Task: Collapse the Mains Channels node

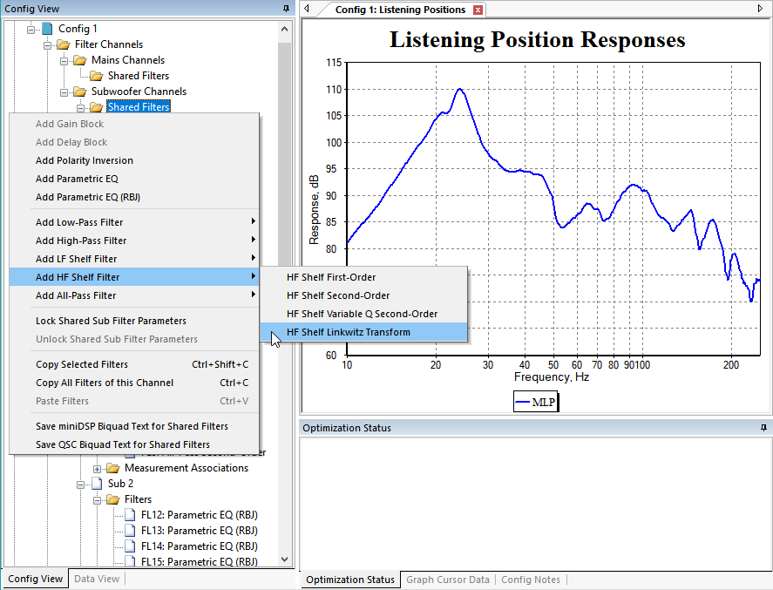Action: (64, 61)
